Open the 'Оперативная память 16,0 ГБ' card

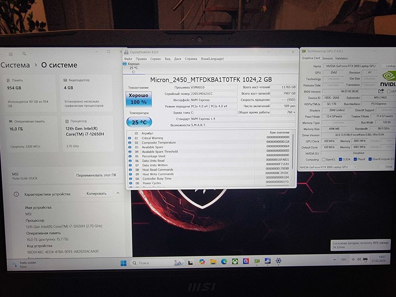click(x=31, y=134)
